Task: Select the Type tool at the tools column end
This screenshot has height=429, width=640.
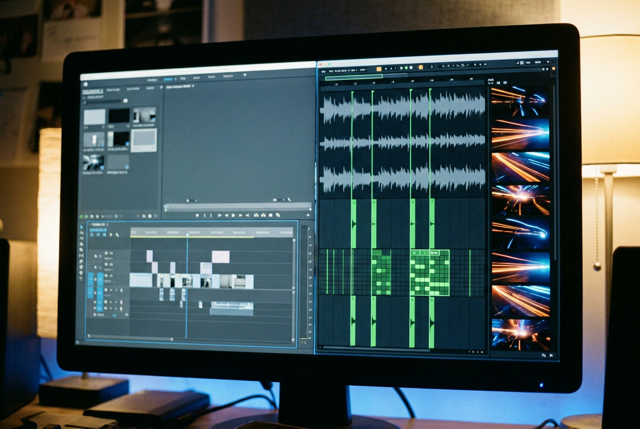Action: 81,278
